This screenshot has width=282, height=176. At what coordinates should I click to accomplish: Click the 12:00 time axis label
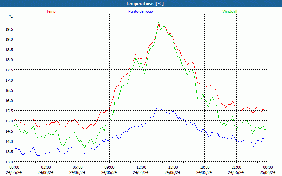tap(141, 167)
